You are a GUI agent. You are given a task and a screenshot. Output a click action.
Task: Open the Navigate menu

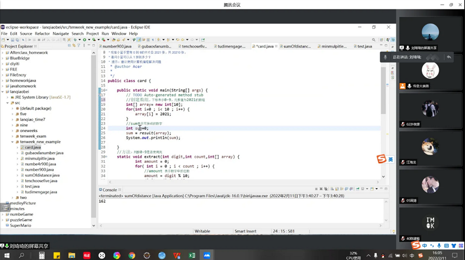(61, 33)
